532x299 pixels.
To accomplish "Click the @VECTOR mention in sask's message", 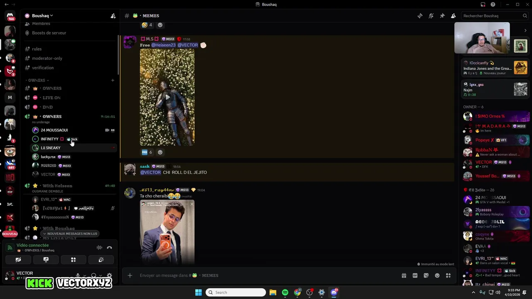I will point(150,172).
